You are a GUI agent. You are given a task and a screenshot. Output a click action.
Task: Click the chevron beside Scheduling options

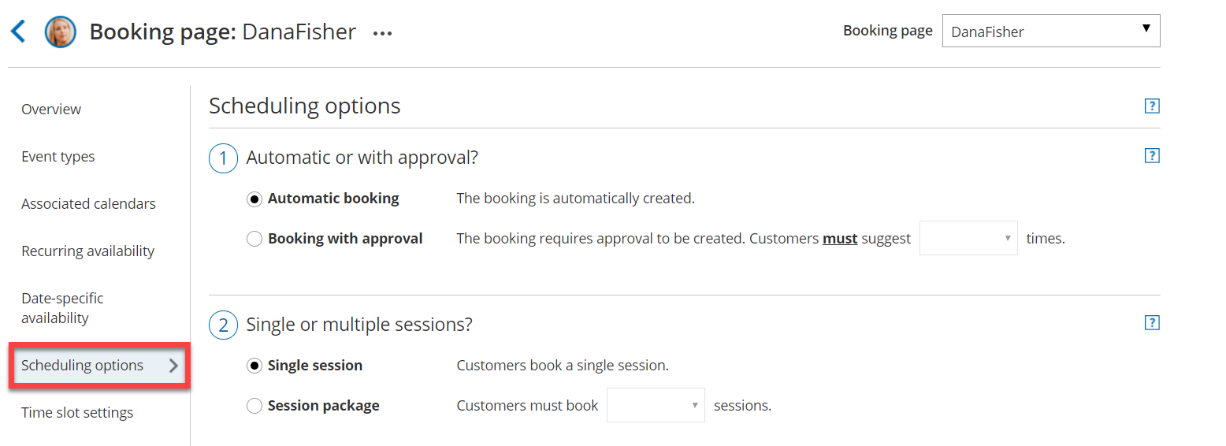[174, 366]
